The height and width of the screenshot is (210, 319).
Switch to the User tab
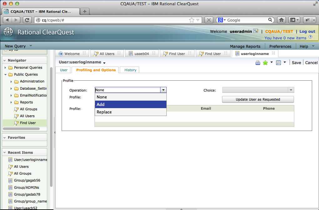(64, 70)
